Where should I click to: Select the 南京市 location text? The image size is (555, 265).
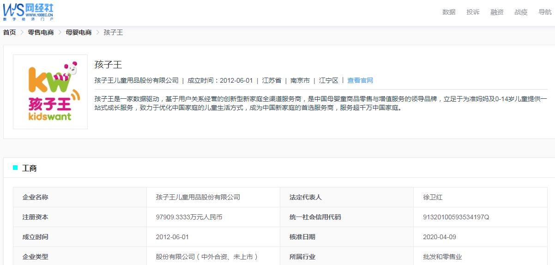pyautogui.click(x=300, y=80)
